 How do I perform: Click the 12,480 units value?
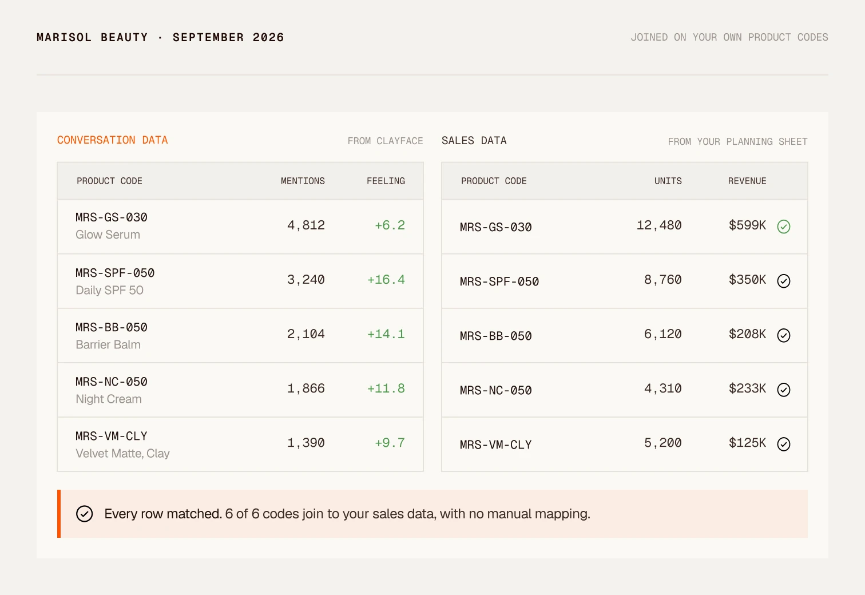pos(659,225)
